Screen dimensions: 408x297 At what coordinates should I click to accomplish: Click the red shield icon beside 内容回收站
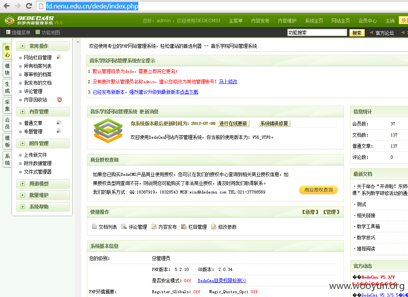tap(60, 100)
